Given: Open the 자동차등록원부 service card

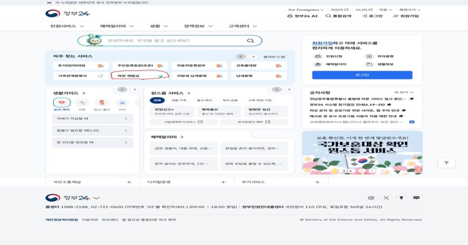Looking at the screenshot, I should click(x=199, y=66).
